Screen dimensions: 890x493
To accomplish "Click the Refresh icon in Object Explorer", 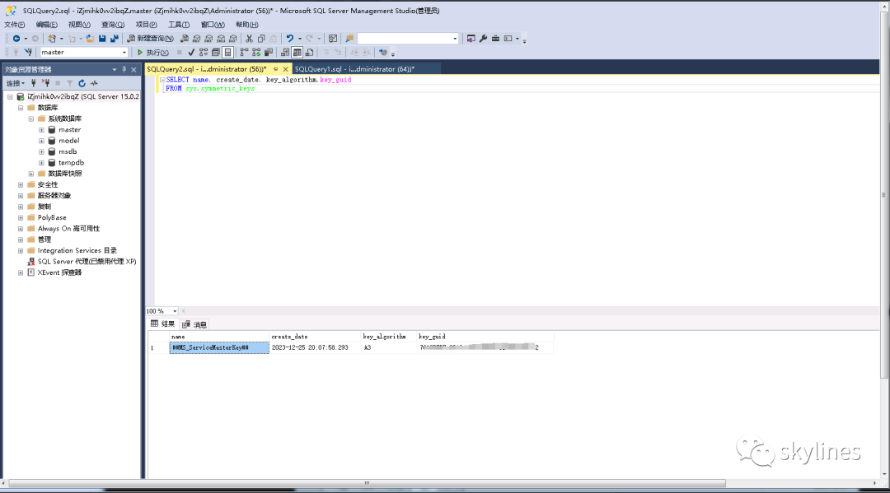I will point(82,83).
